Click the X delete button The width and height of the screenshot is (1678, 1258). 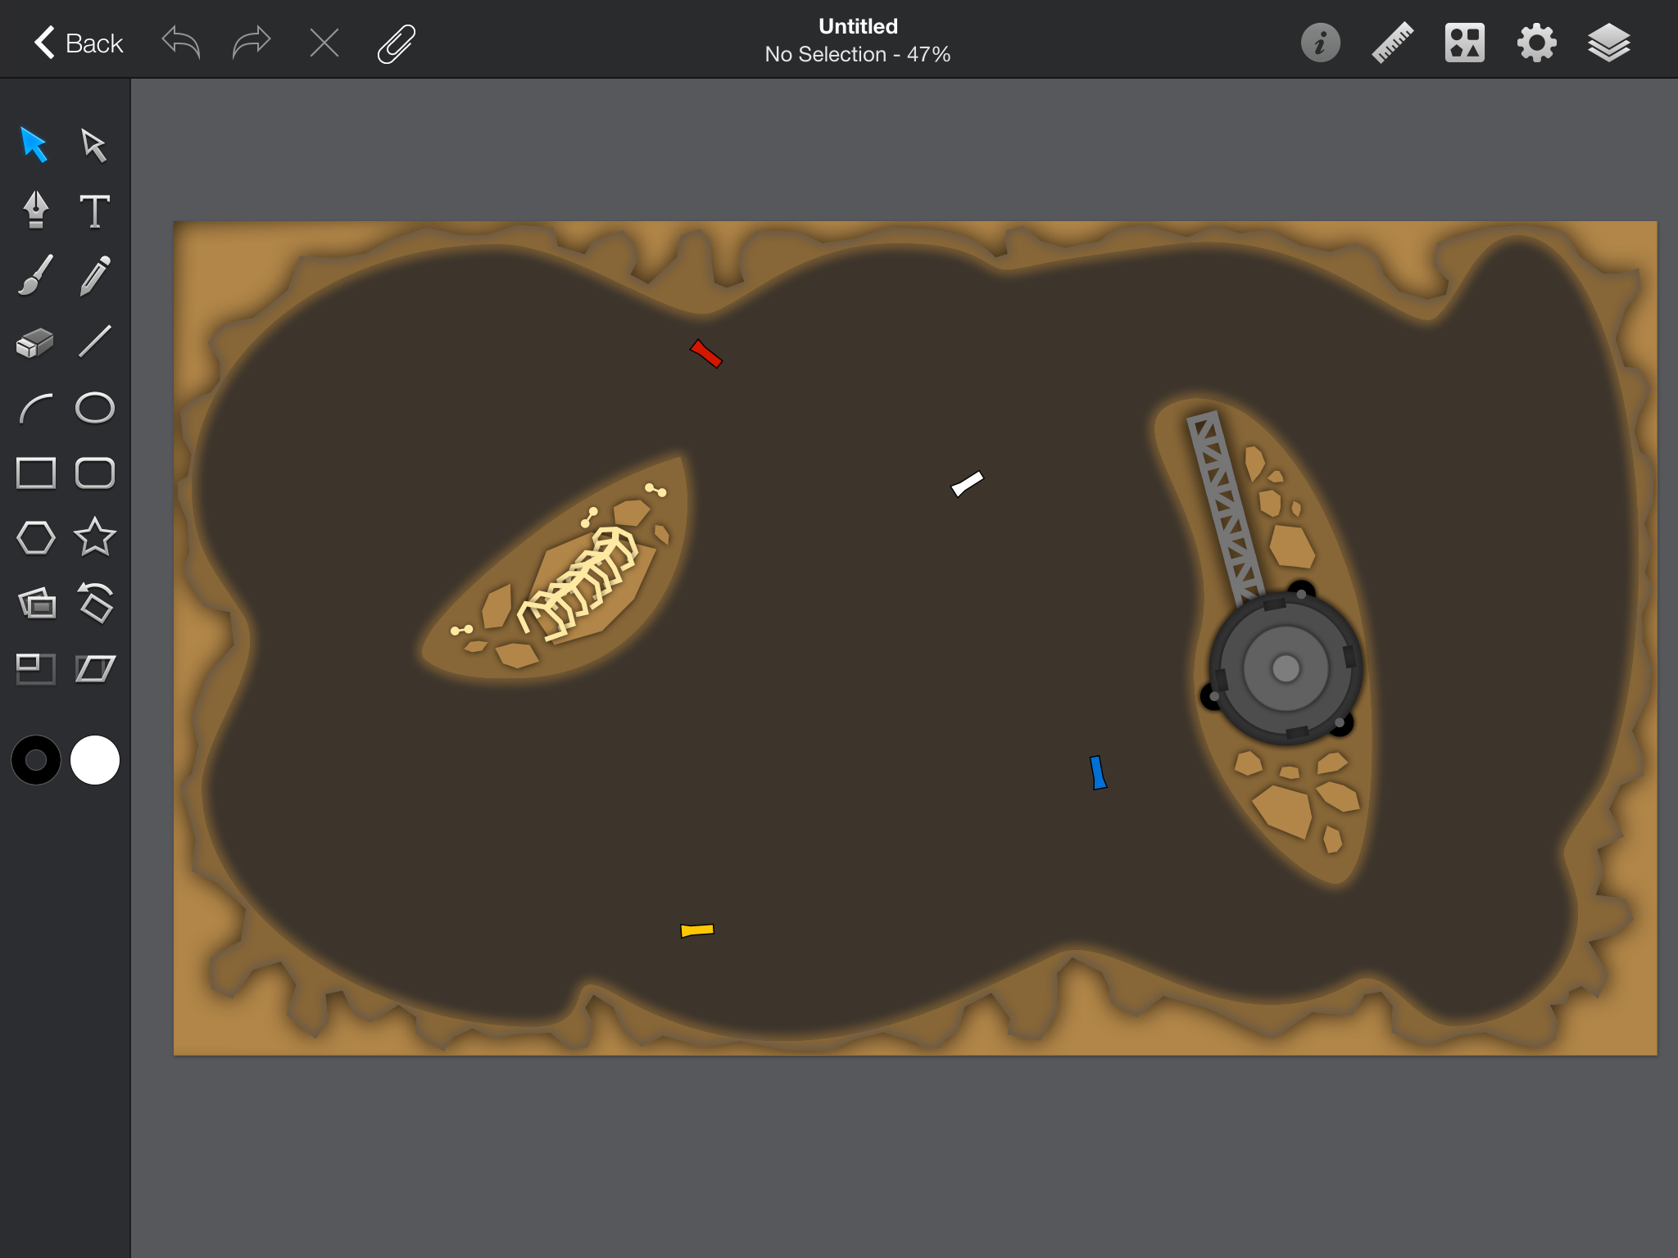point(324,43)
